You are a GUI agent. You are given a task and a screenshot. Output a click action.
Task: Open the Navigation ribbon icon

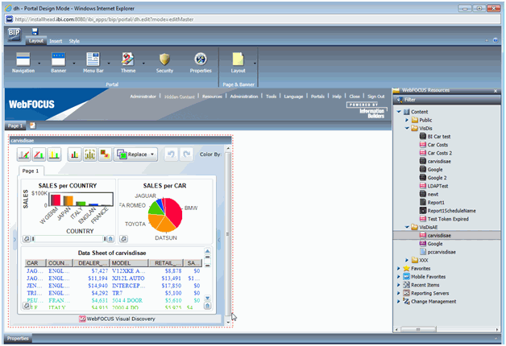coord(23,60)
